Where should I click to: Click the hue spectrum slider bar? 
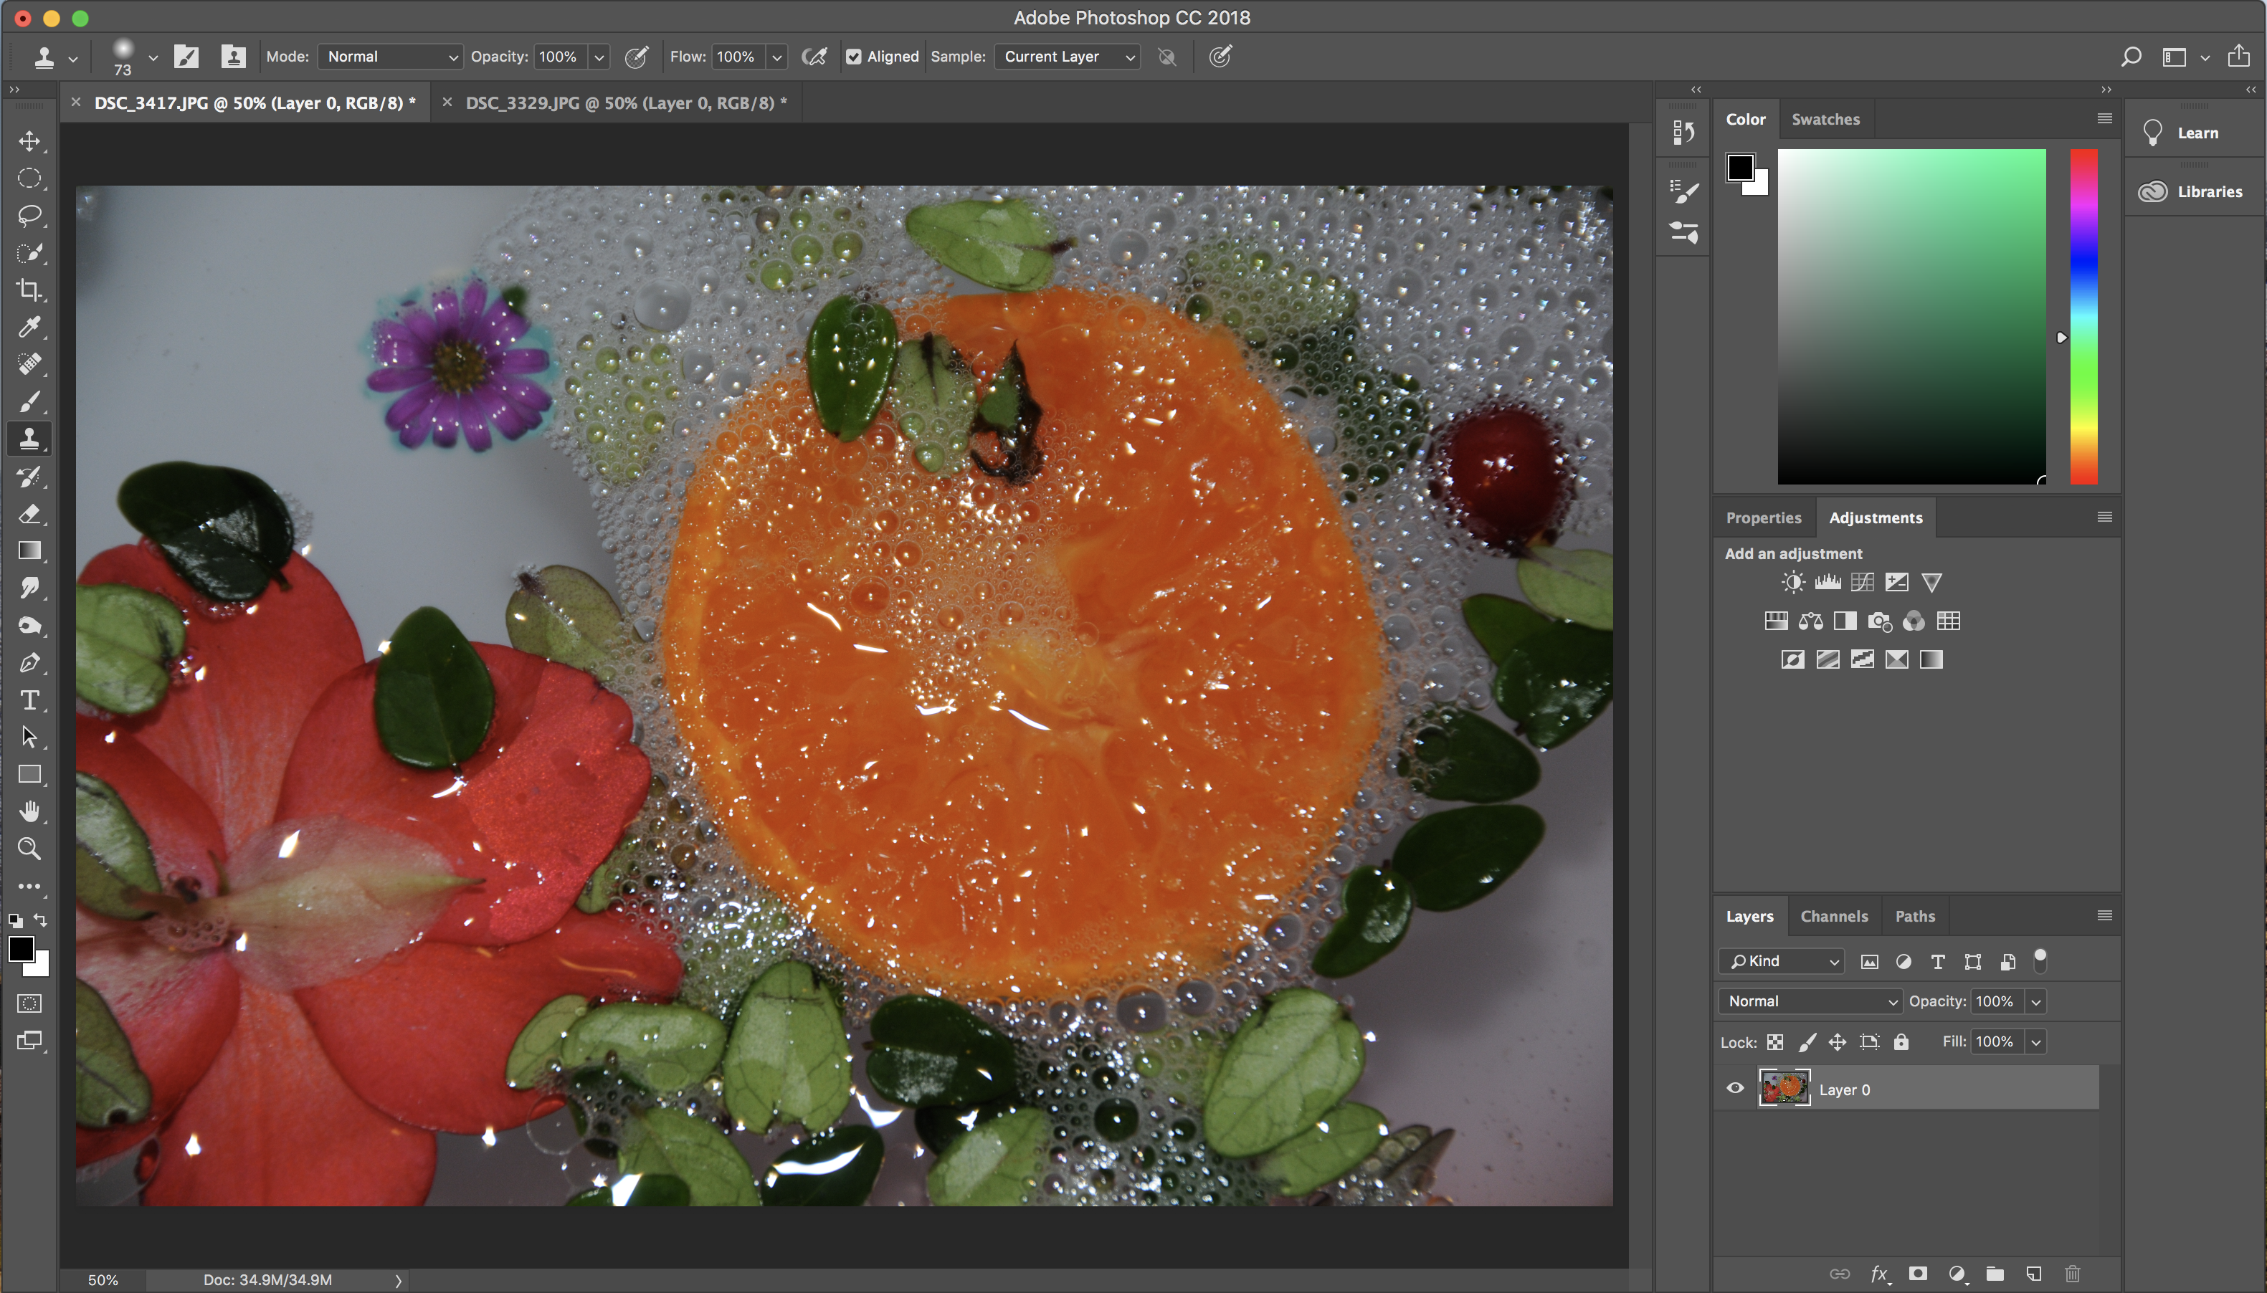pyautogui.click(x=2083, y=316)
